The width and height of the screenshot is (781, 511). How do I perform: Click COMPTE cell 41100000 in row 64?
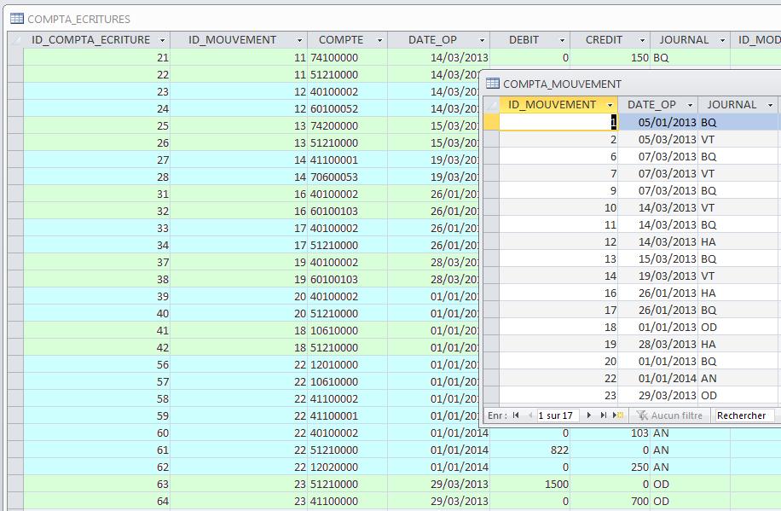348,501
